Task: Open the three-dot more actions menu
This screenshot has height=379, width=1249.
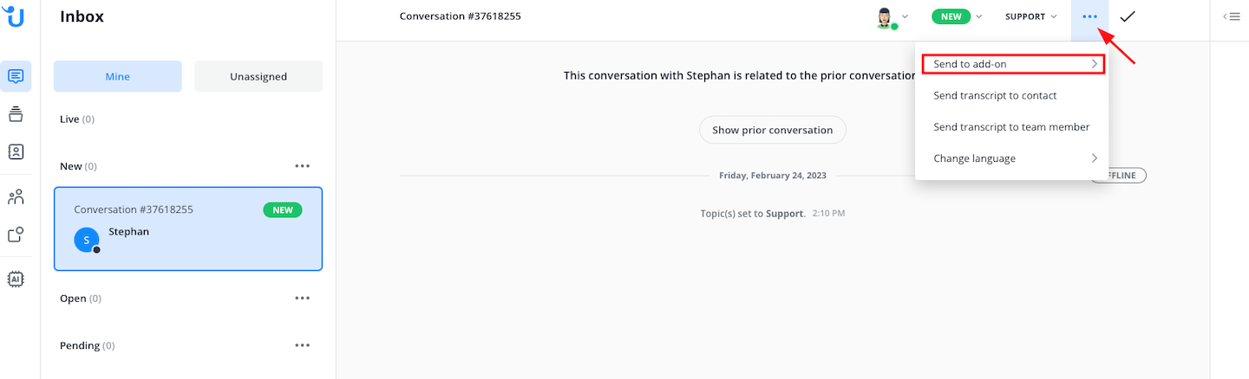Action: 1089,16
